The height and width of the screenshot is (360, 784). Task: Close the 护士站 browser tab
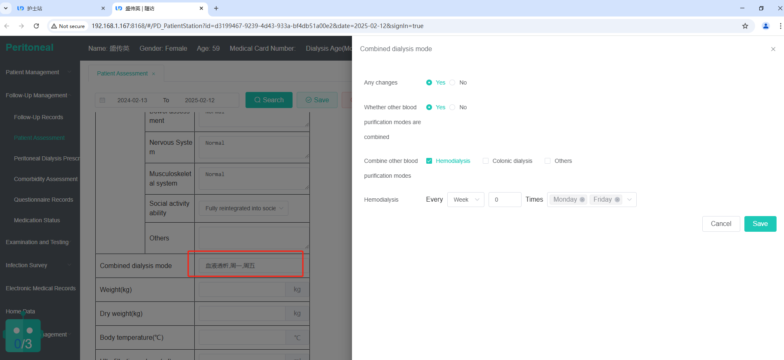coord(103,8)
